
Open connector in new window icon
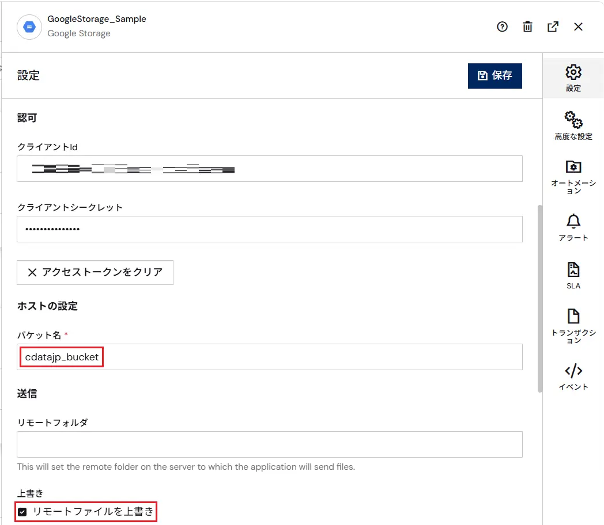pos(553,27)
